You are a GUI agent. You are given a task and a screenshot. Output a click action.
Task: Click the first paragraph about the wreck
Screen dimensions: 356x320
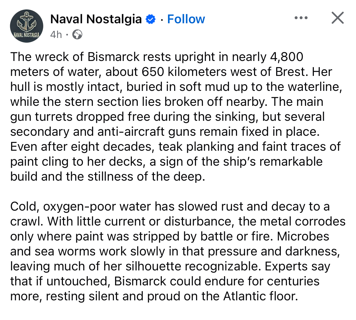pos(176,116)
